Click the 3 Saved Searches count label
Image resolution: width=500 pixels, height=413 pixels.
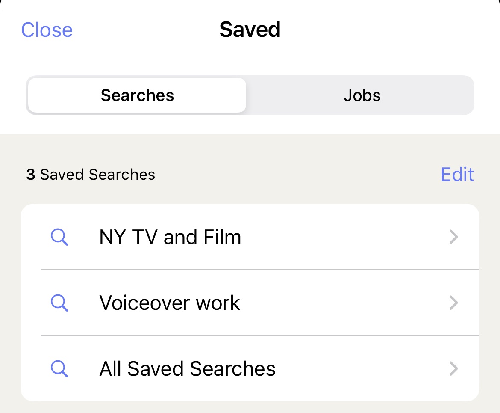91,175
